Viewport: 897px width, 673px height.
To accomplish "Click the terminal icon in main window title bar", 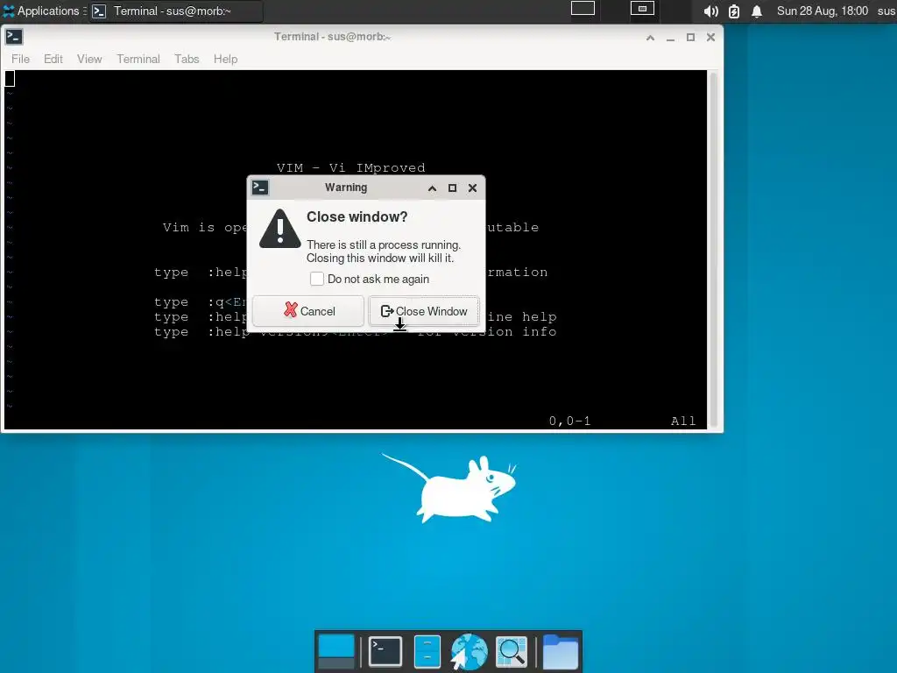I will (x=14, y=37).
